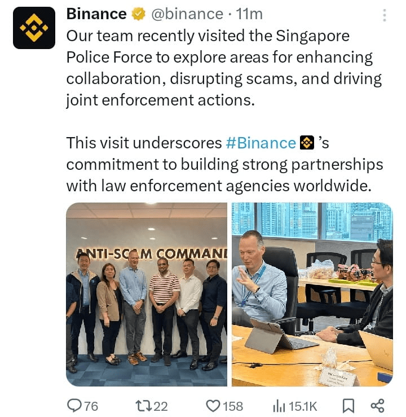Click the gold verified badge
406x417 pixels.
point(139,14)
